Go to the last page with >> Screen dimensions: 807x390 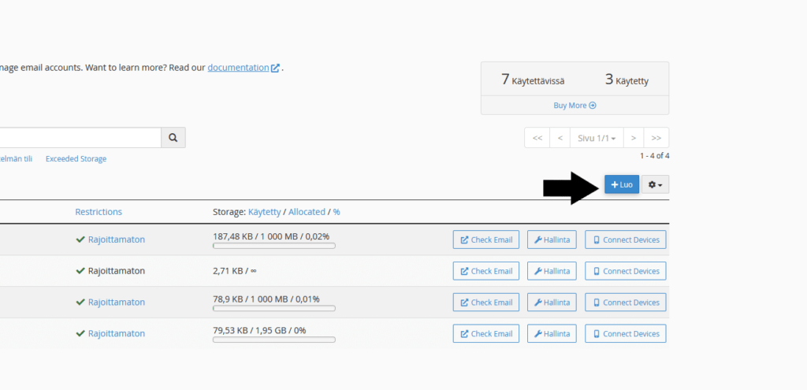656,138
